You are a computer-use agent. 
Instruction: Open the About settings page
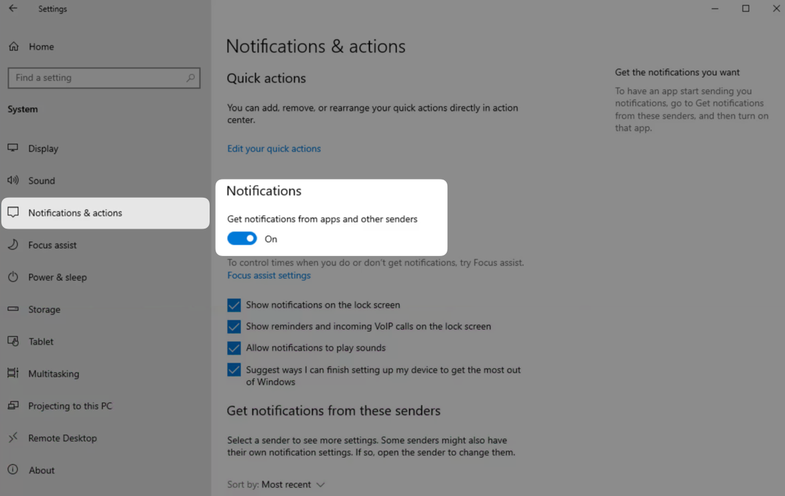tap(42, 470)
